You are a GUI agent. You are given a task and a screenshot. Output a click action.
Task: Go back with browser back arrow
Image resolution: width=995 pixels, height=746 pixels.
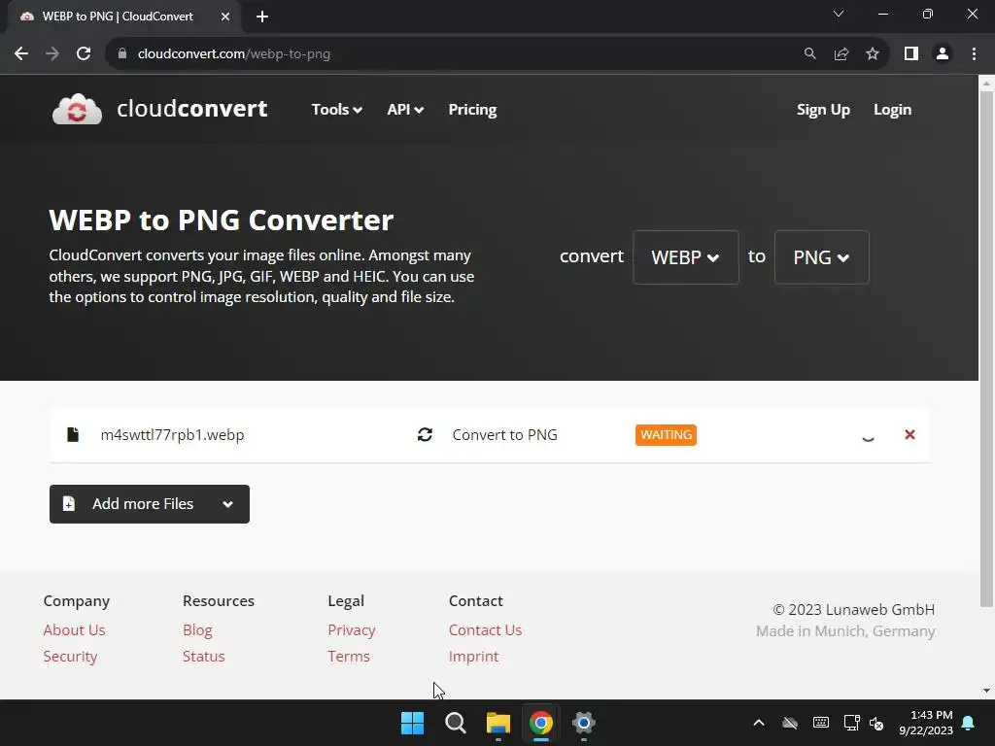tap(21, 54)
